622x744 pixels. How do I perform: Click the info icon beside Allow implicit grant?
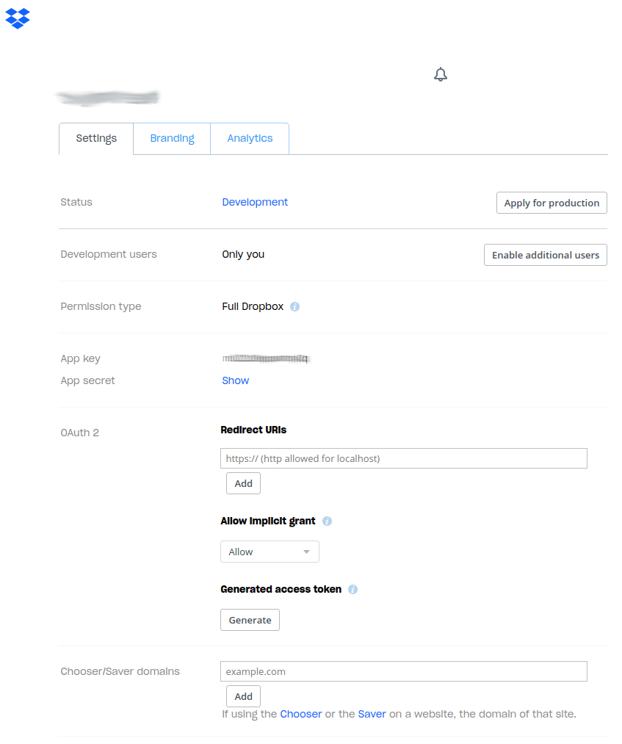327,521
